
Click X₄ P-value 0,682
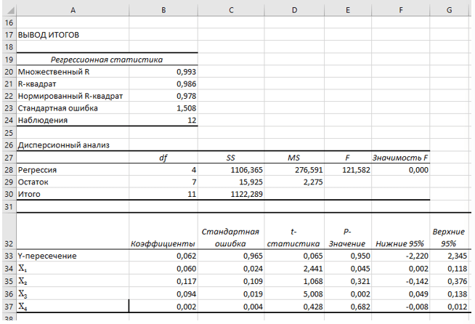(x=348, y=307)
